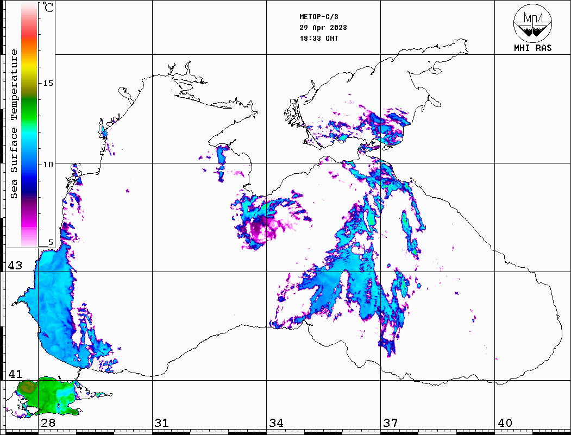Viewport: 571px width, 435px height.
Task: Click longitude label '28'
Action: click(x=48, y=423)
